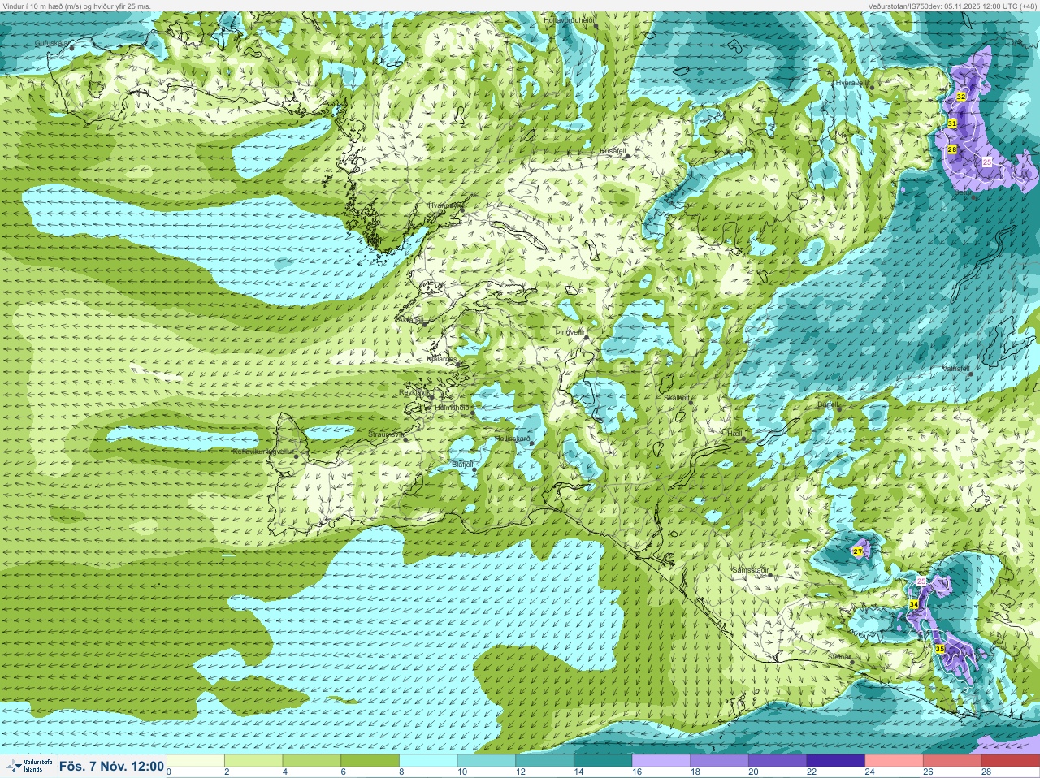The height and width of the screenshot is (778, 1040).
Task: Click the Vatnsfell station label
Action: [955, 368]
